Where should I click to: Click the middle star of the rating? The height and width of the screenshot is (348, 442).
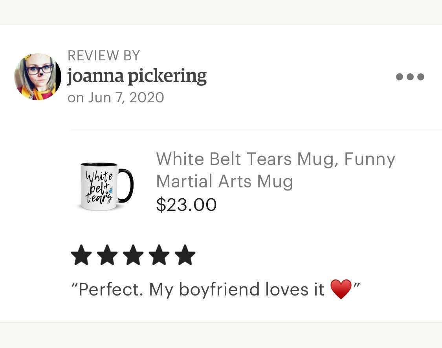pos(134,255)
